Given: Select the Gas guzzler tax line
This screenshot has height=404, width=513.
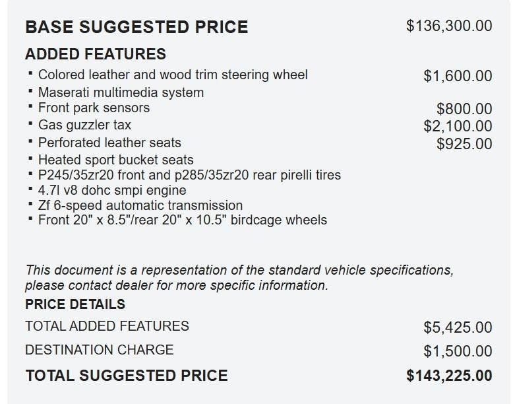Looking at the screenshot, I should [x=84, y=125].
